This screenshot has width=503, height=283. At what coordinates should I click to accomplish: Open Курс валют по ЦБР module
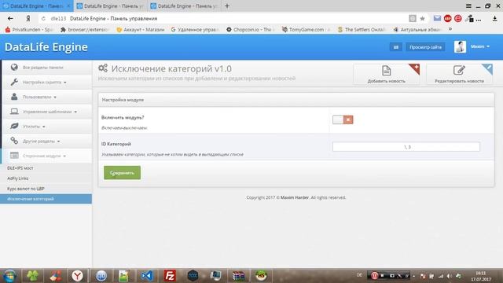(x=26, y=189)
